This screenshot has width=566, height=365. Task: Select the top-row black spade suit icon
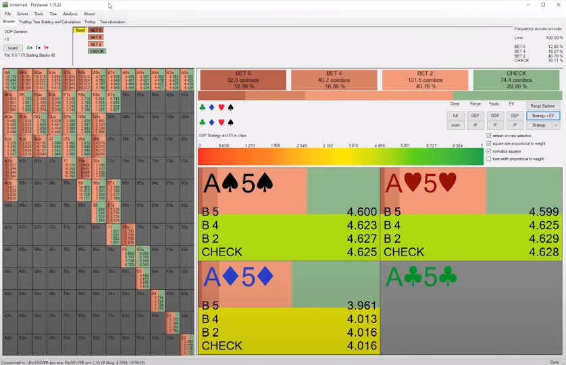pyautogui.click(x=230, y=107)
